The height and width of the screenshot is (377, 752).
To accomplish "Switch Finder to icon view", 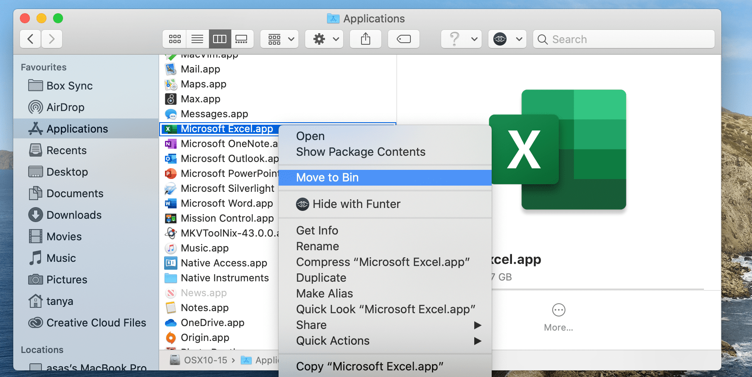I will 175,39.
